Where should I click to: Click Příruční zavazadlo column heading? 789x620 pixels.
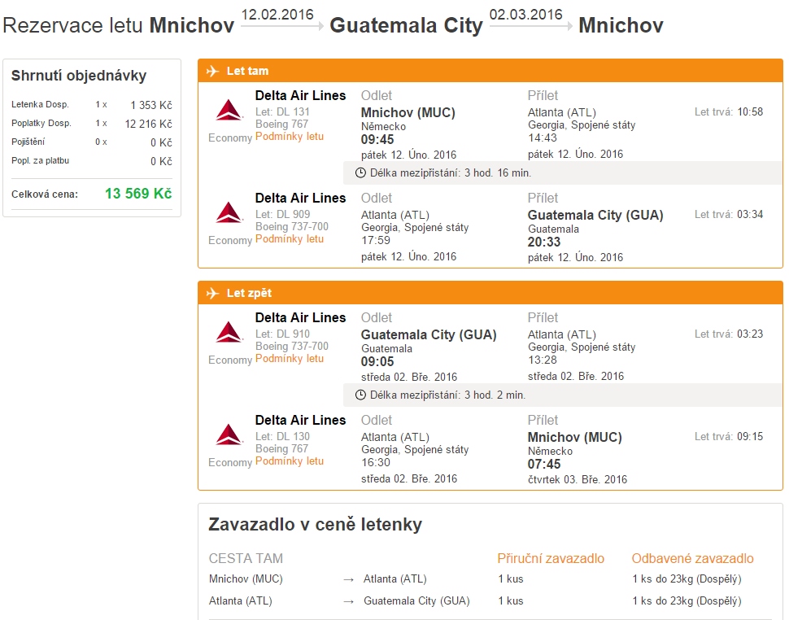coord(551,558)
